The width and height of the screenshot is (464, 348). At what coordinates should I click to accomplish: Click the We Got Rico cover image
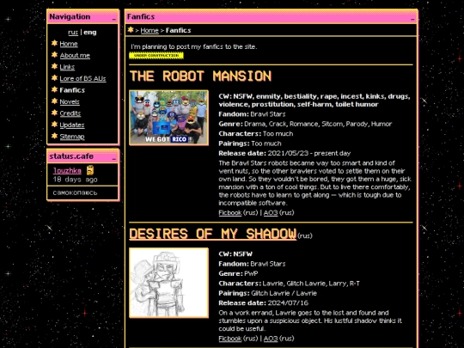pyautogui.click(x=168, y=118)
